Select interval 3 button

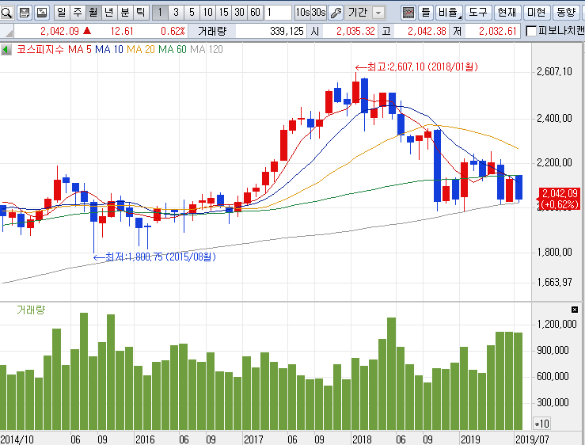176,13
